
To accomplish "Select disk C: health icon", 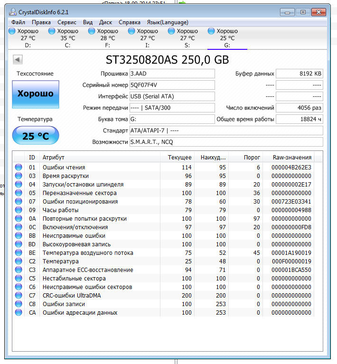I will click(x=52, y=31).
